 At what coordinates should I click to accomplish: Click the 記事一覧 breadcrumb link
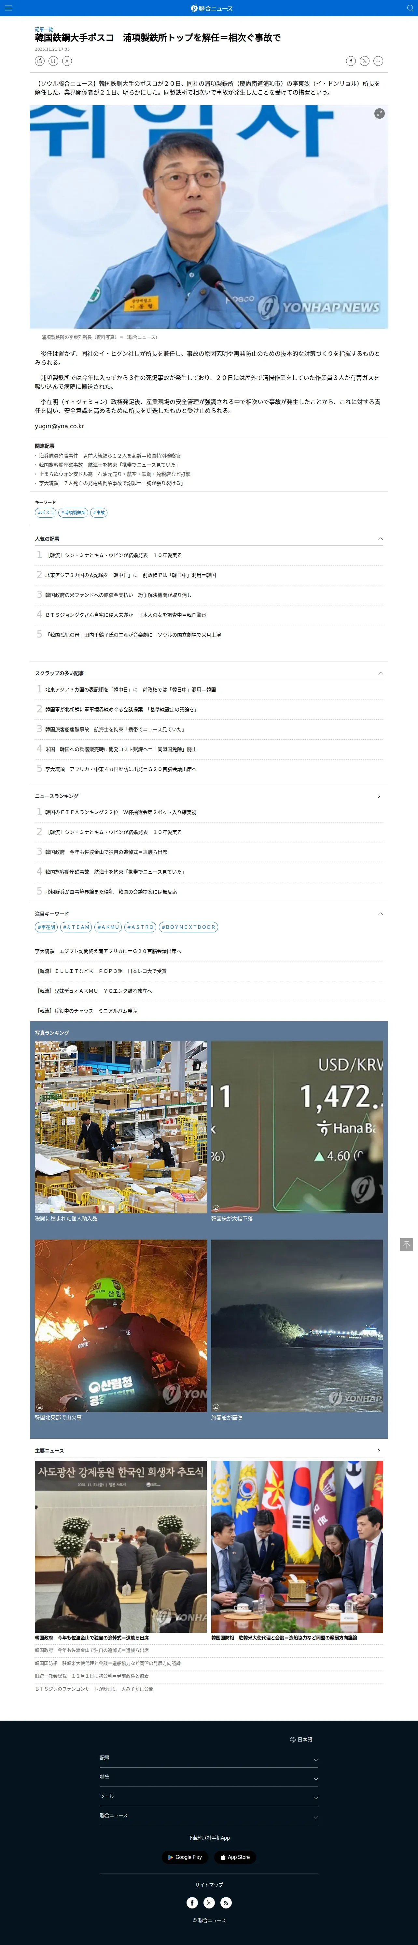click(44, 29)
